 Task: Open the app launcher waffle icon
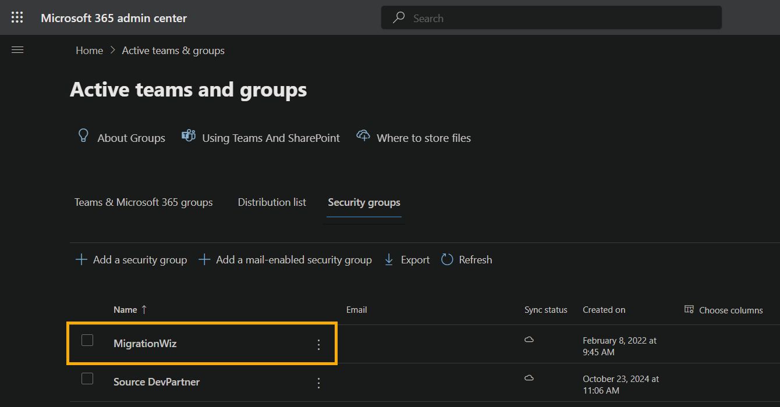click(17, 17)
